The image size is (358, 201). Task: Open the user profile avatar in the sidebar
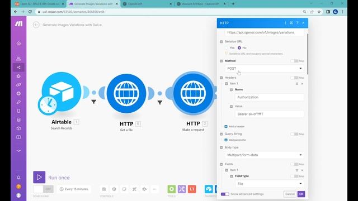coord(18,195)
